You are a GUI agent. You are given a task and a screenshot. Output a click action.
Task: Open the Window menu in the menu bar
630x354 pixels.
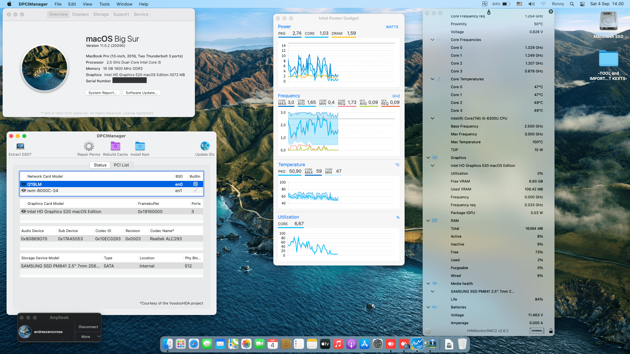click(x=124, y=4)
